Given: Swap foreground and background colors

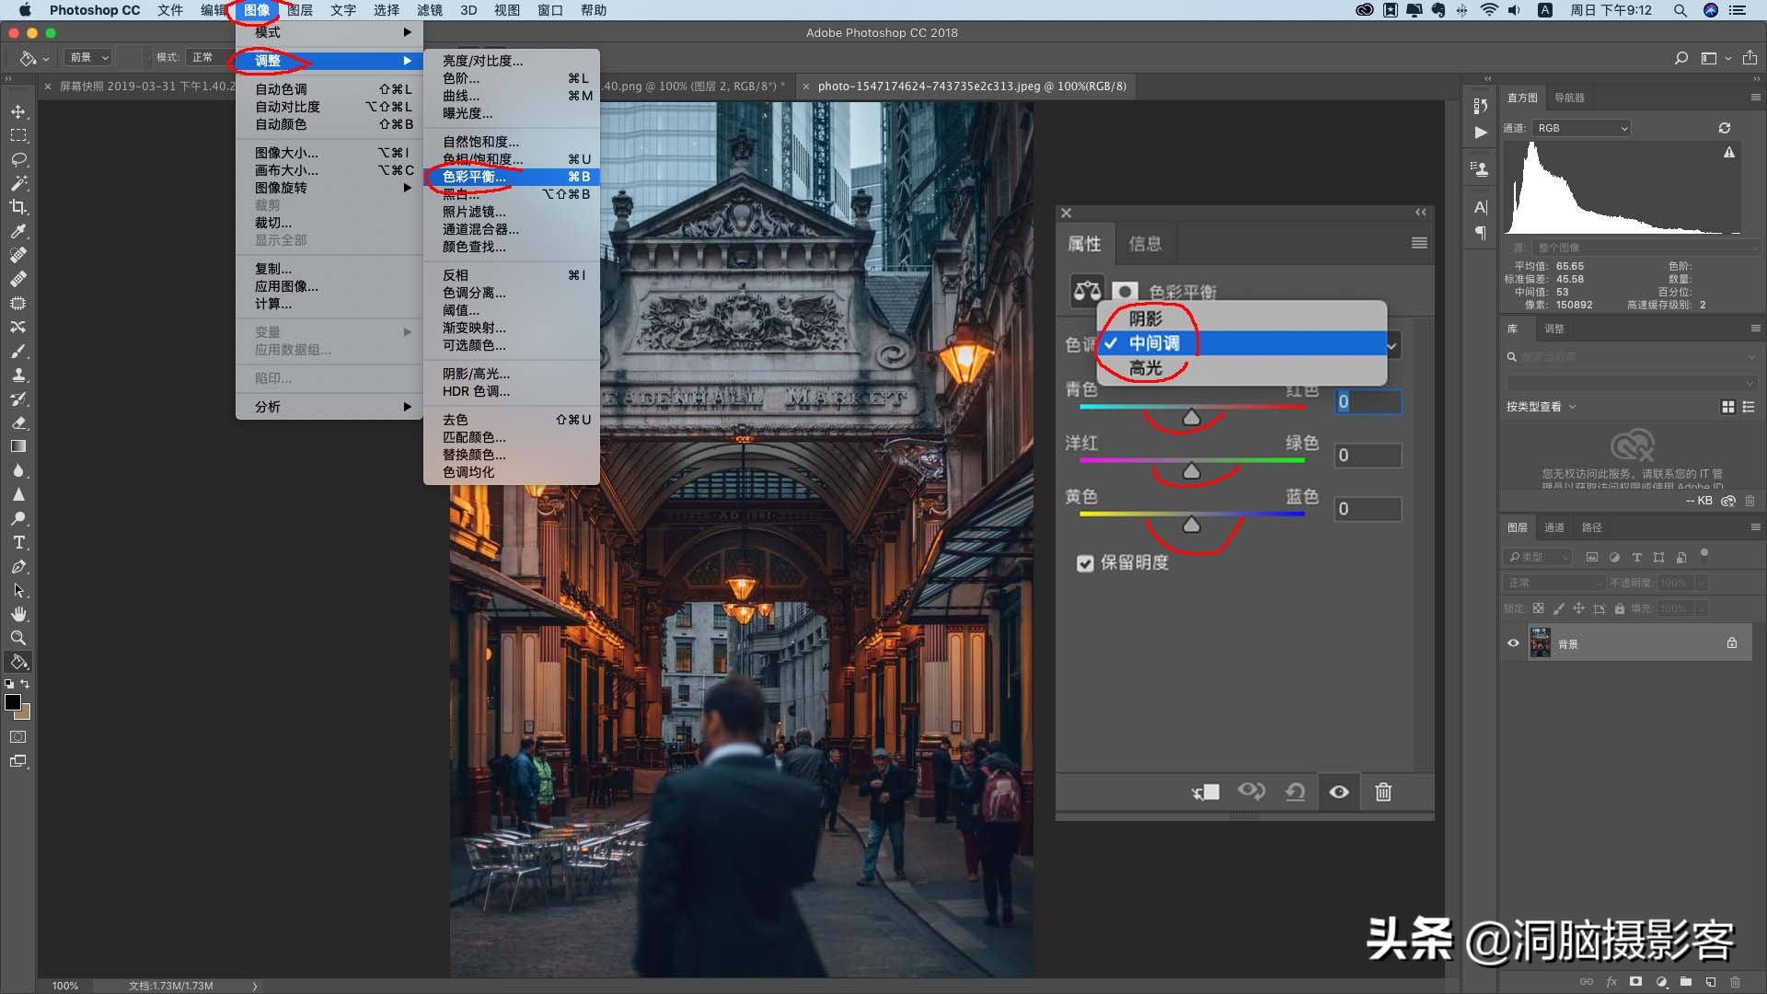Looking at the screenshot, I should 26,684.
